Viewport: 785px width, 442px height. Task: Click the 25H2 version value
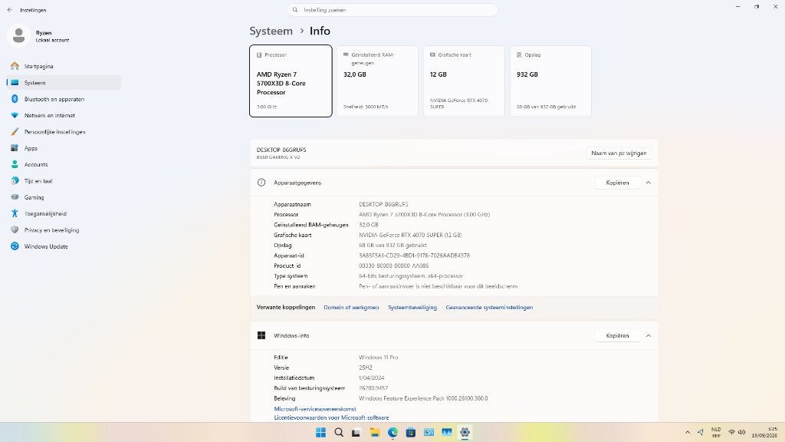coord(366,368)
